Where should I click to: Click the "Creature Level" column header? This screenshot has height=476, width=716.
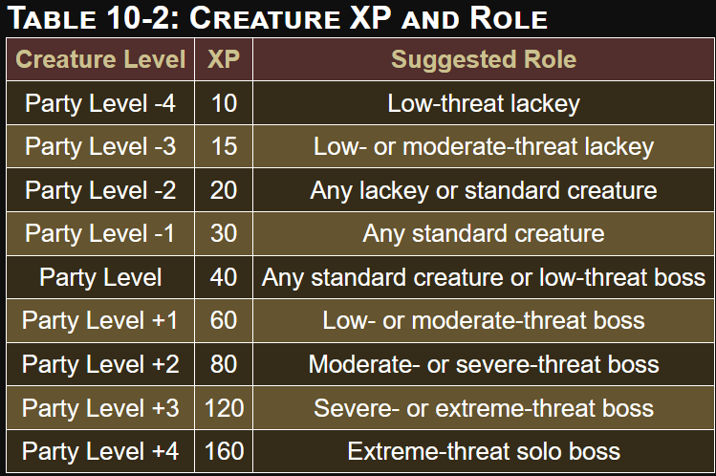click(x=100, y=60)
